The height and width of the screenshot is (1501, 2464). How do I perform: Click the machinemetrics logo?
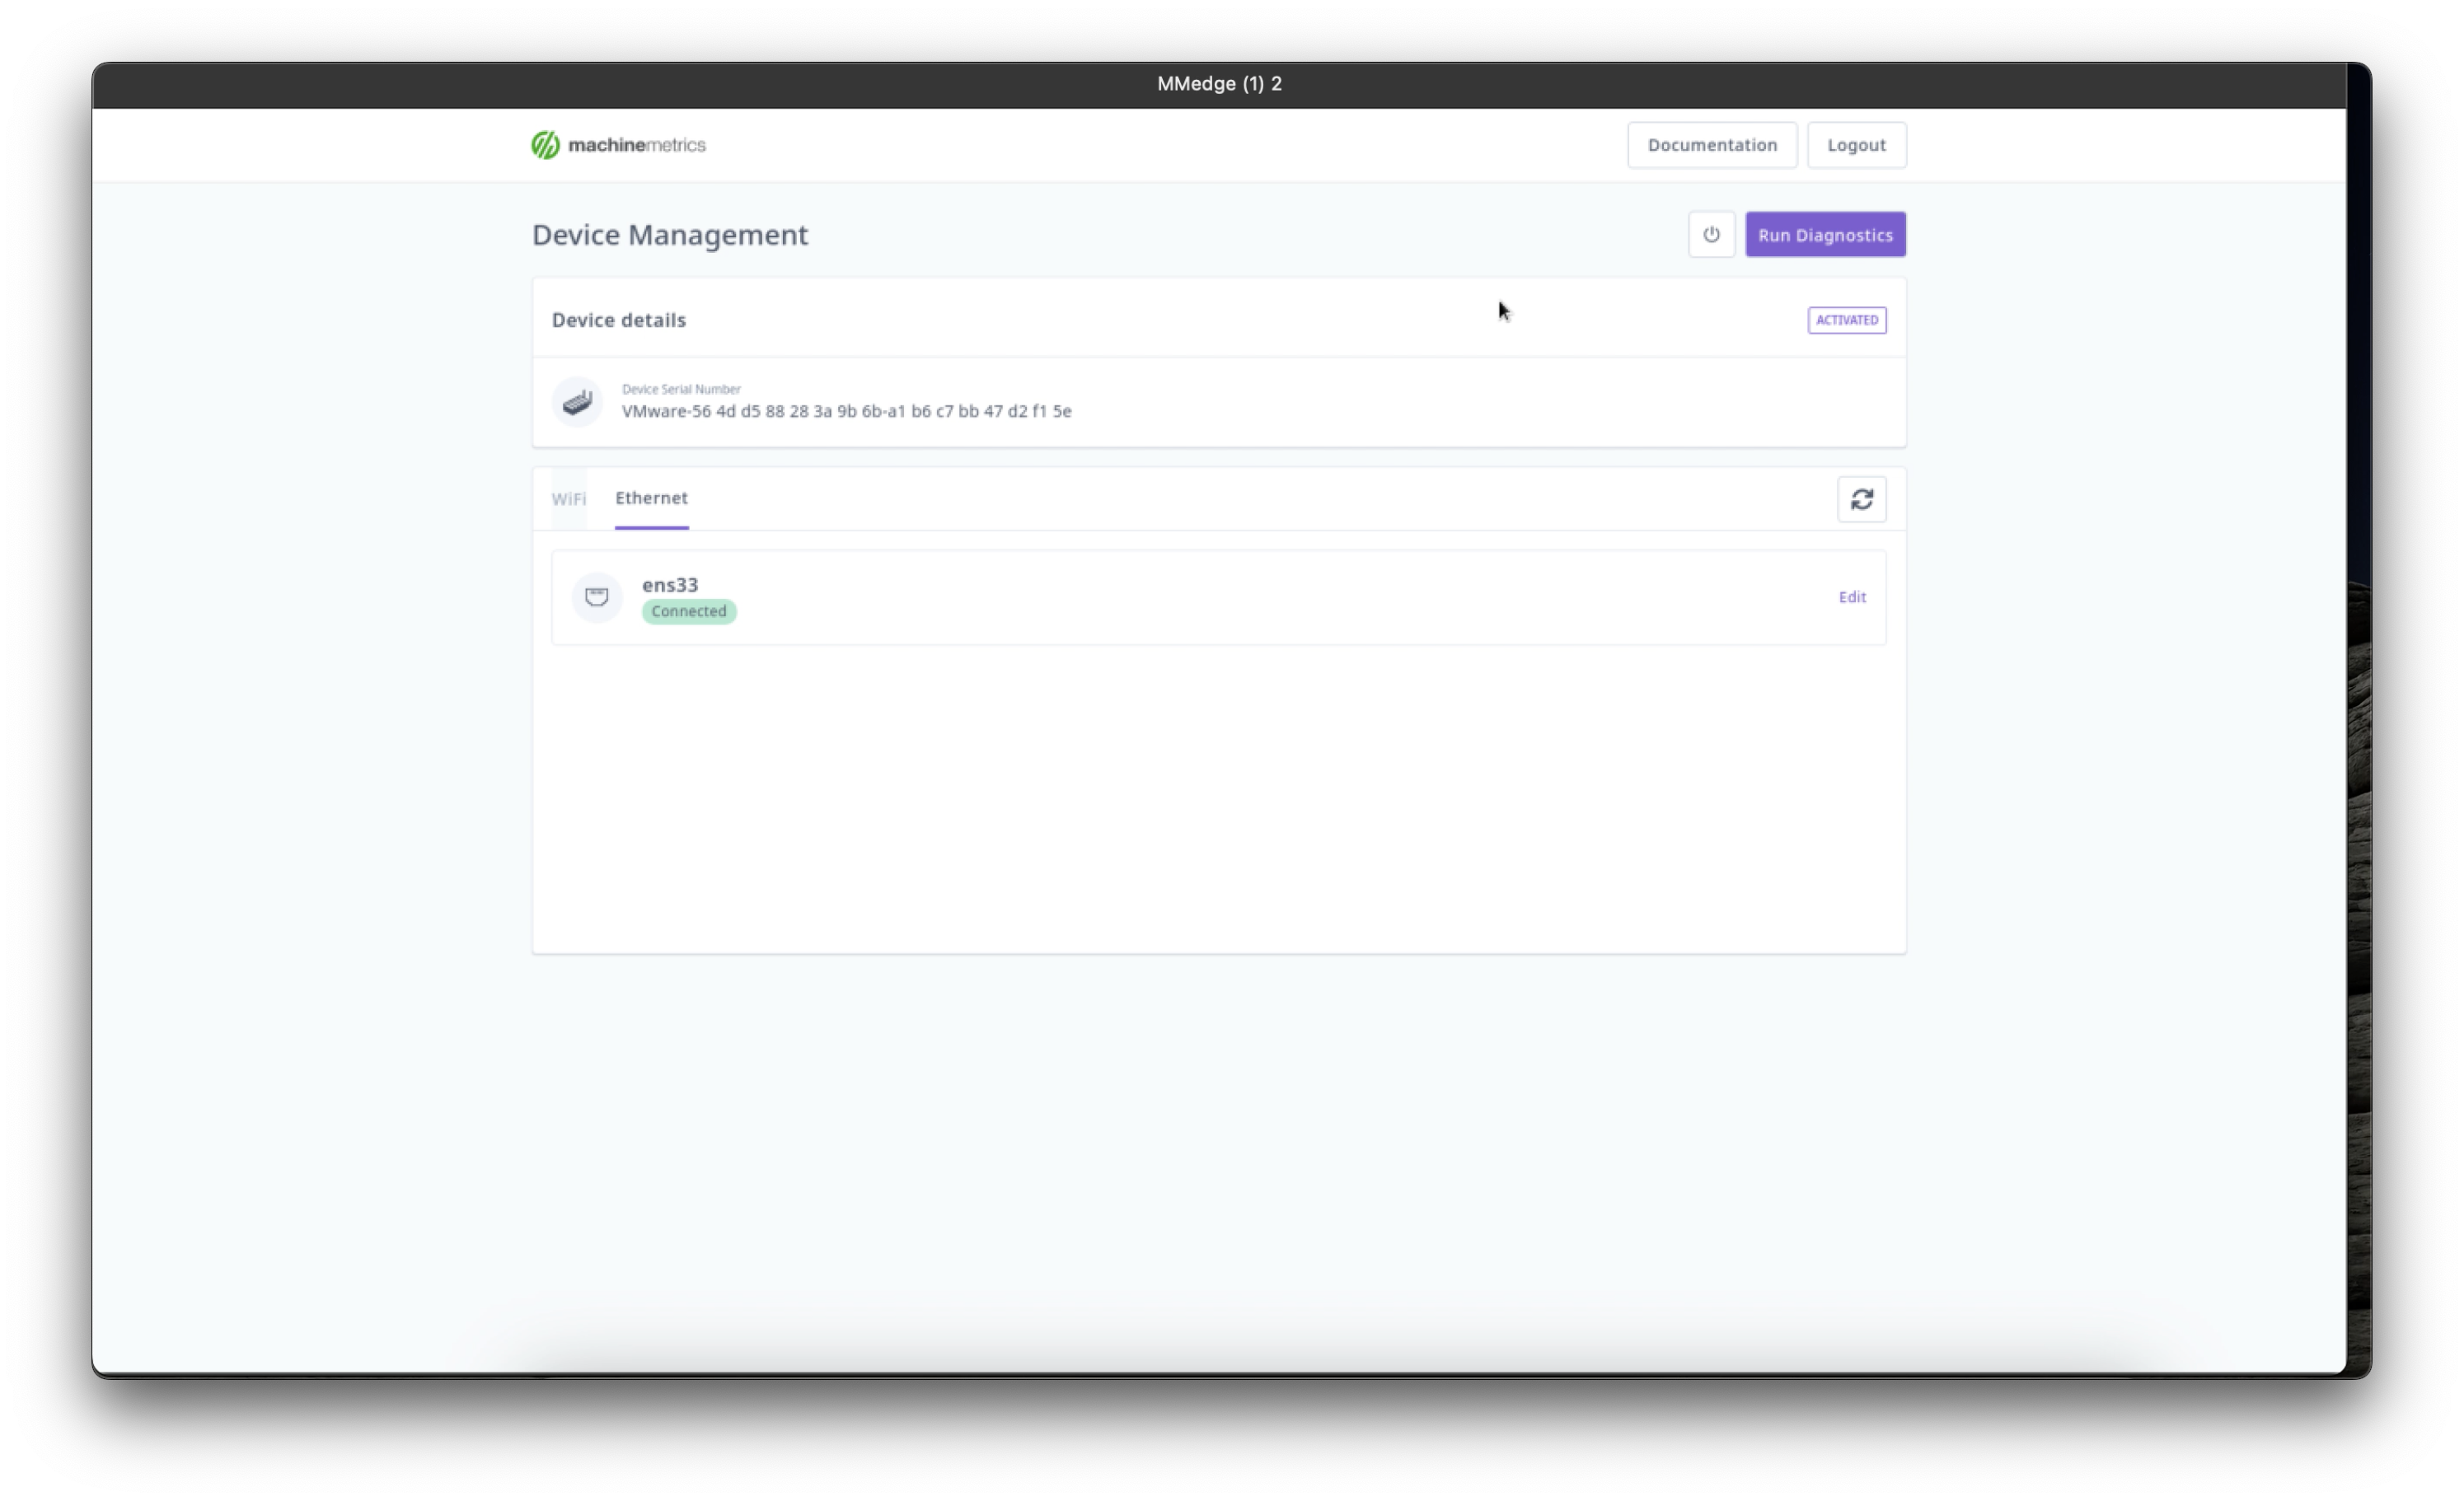point(617,144)
